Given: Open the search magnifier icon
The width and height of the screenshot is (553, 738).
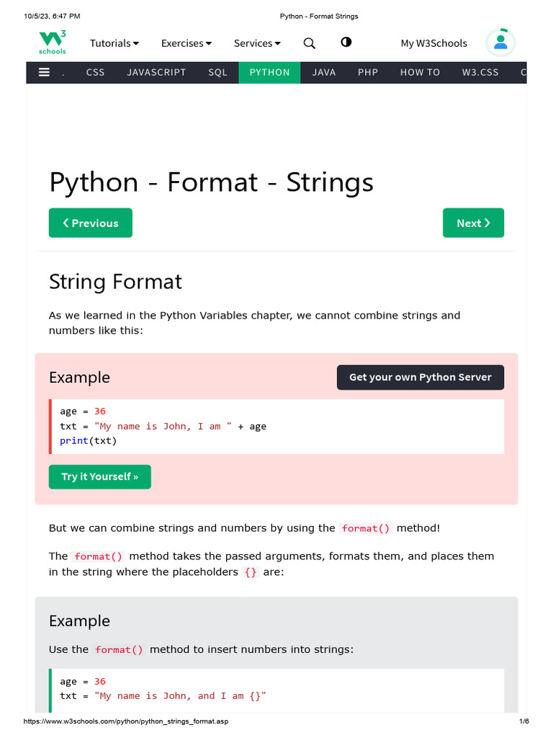Looking at the screenshot, I should coord(310,43).
